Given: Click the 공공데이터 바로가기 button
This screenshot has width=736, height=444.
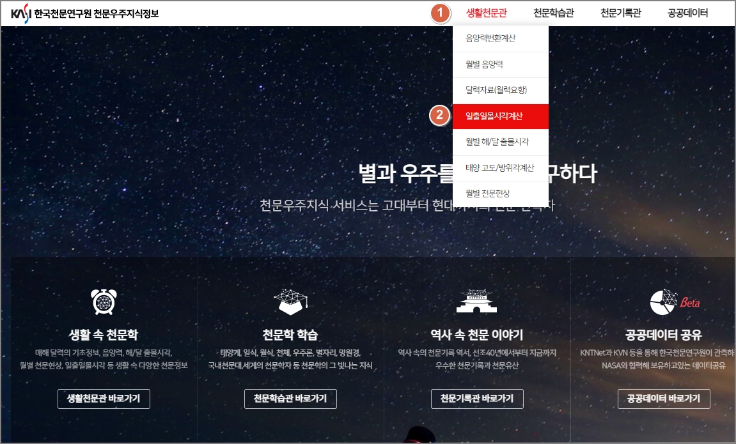Looking at the screenshot, I should (664, 399).
